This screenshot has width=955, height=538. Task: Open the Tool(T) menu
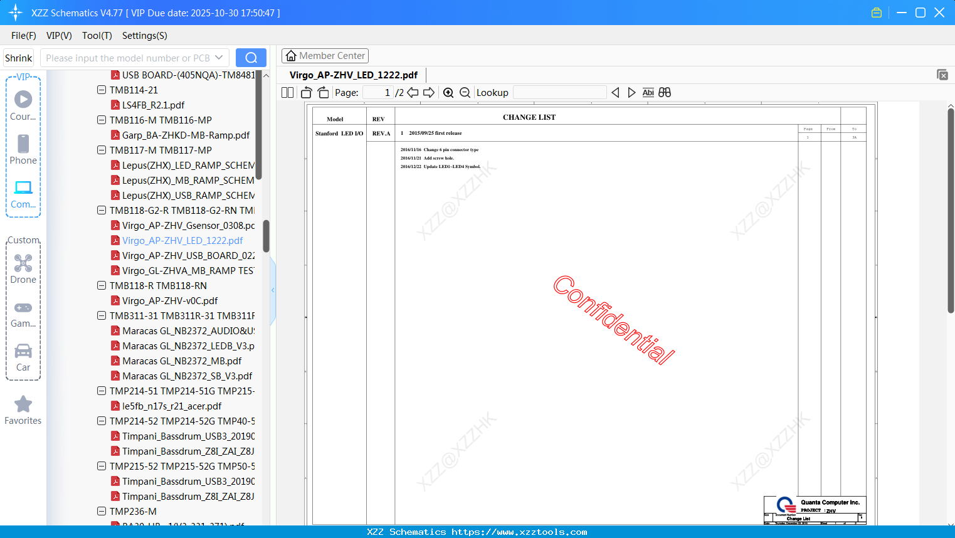[x=97, y=36]
